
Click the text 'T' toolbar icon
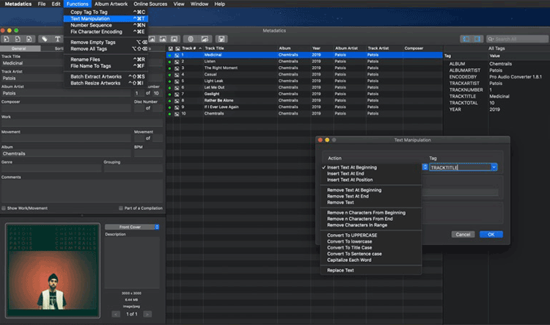[x=58, y=39]
